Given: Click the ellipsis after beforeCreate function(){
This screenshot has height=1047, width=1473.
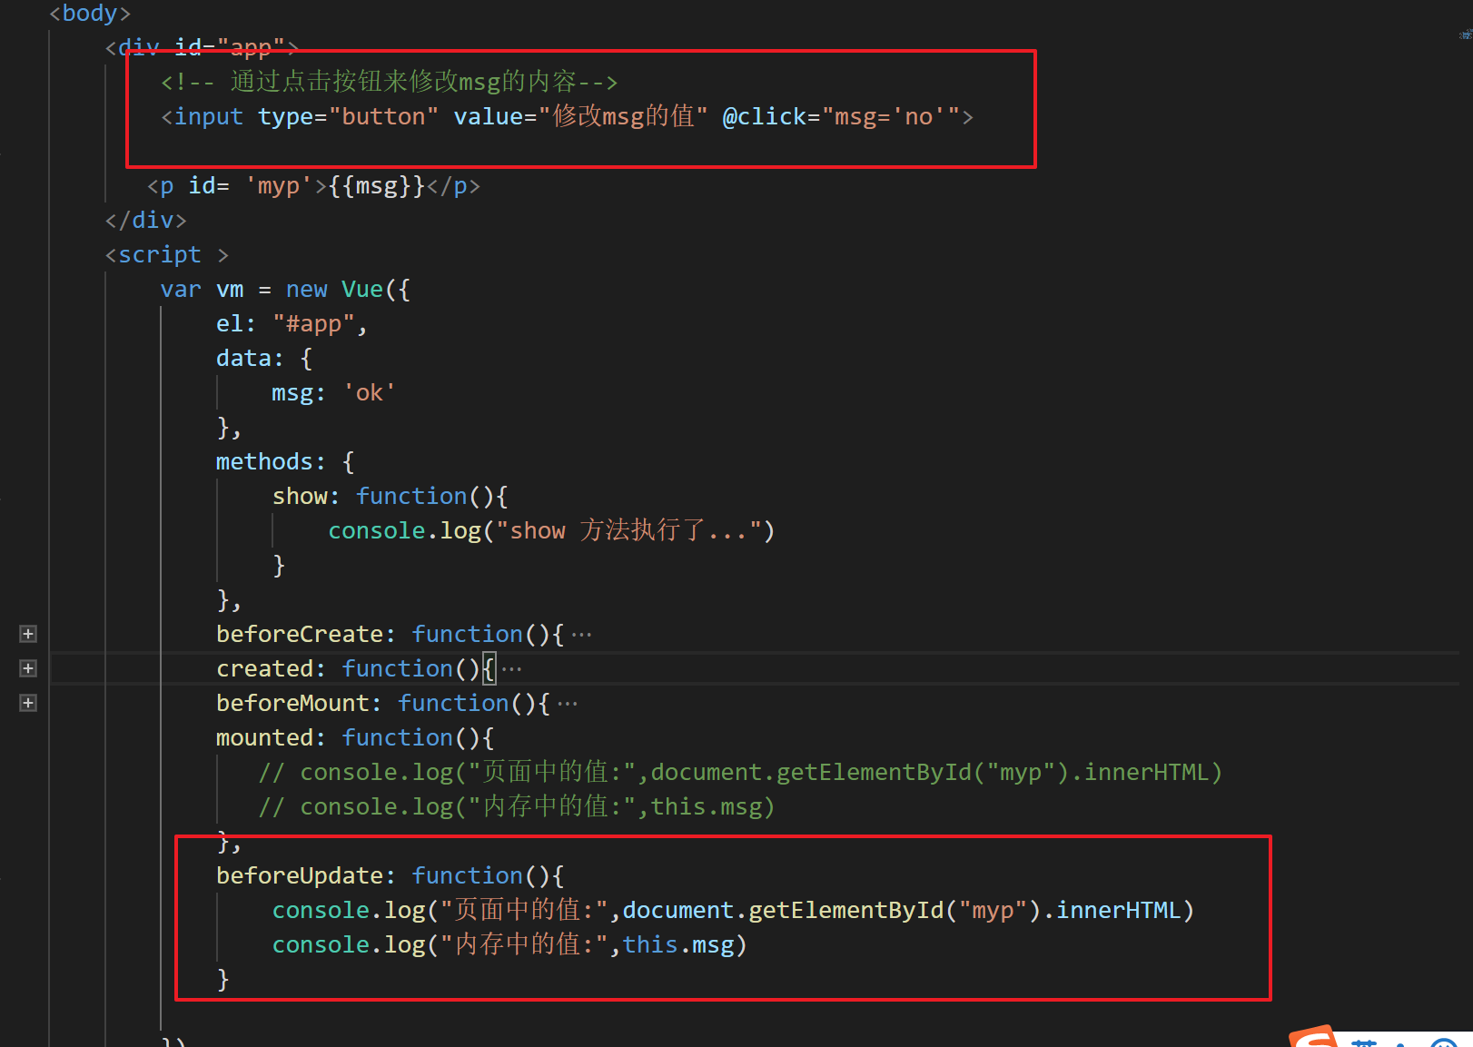Looking at the screenshot, I should point(581,635).
